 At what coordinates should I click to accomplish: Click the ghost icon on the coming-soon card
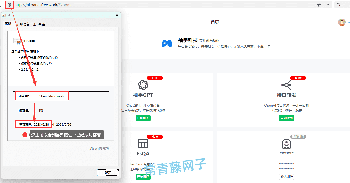tap(286, 144)
